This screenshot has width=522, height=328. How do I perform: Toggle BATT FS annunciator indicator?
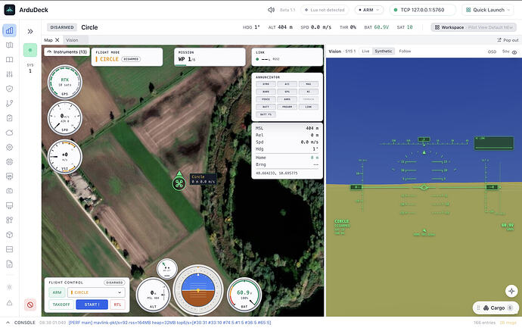pos(266,114)
